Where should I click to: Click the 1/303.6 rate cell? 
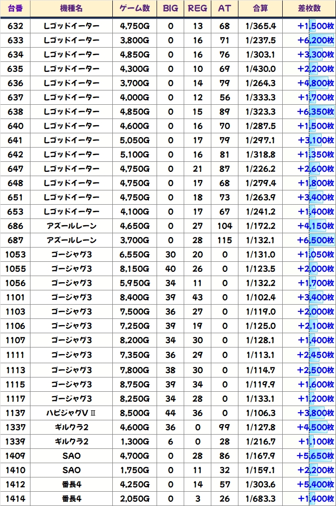click(x=260, y=485)
